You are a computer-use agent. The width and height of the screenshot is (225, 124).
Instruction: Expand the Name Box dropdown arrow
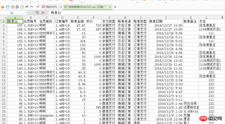pos(26,13)
